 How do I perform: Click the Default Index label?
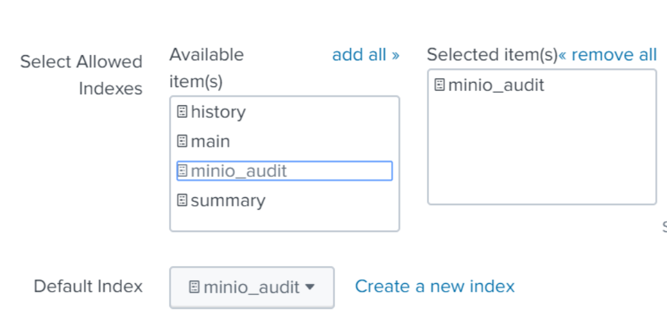[x=88, y=286]
